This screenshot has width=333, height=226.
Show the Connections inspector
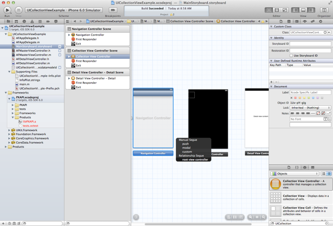coord(320,21)
